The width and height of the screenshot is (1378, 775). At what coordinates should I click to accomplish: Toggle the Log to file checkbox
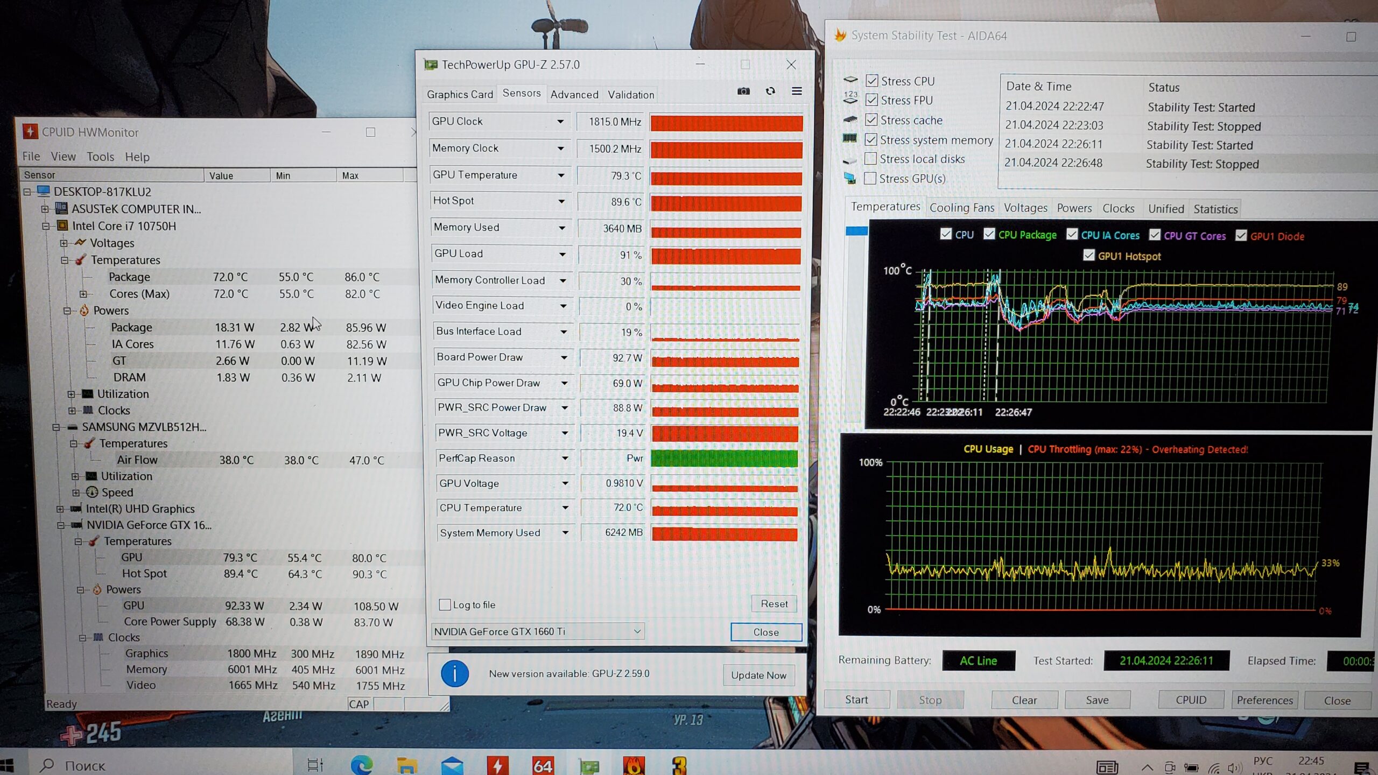click(x=445, y=604)
